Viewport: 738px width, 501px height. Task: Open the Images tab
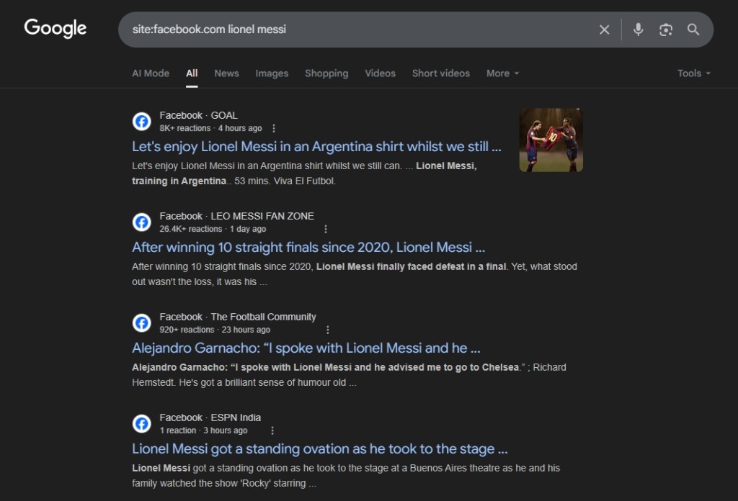[x=272, y=73]
